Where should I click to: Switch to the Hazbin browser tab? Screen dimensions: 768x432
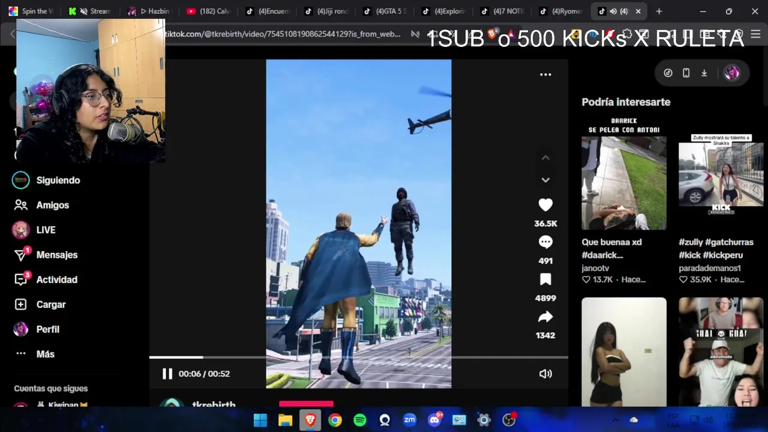pyautogui.click(x=150, y=11)
